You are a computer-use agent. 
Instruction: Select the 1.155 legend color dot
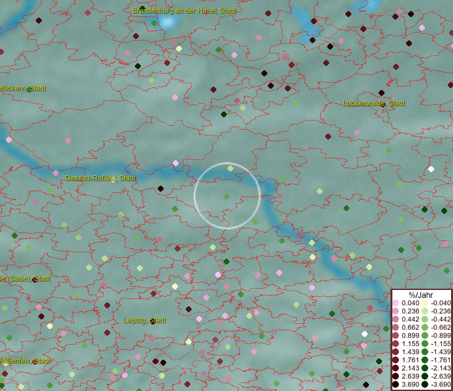point(396,343)
